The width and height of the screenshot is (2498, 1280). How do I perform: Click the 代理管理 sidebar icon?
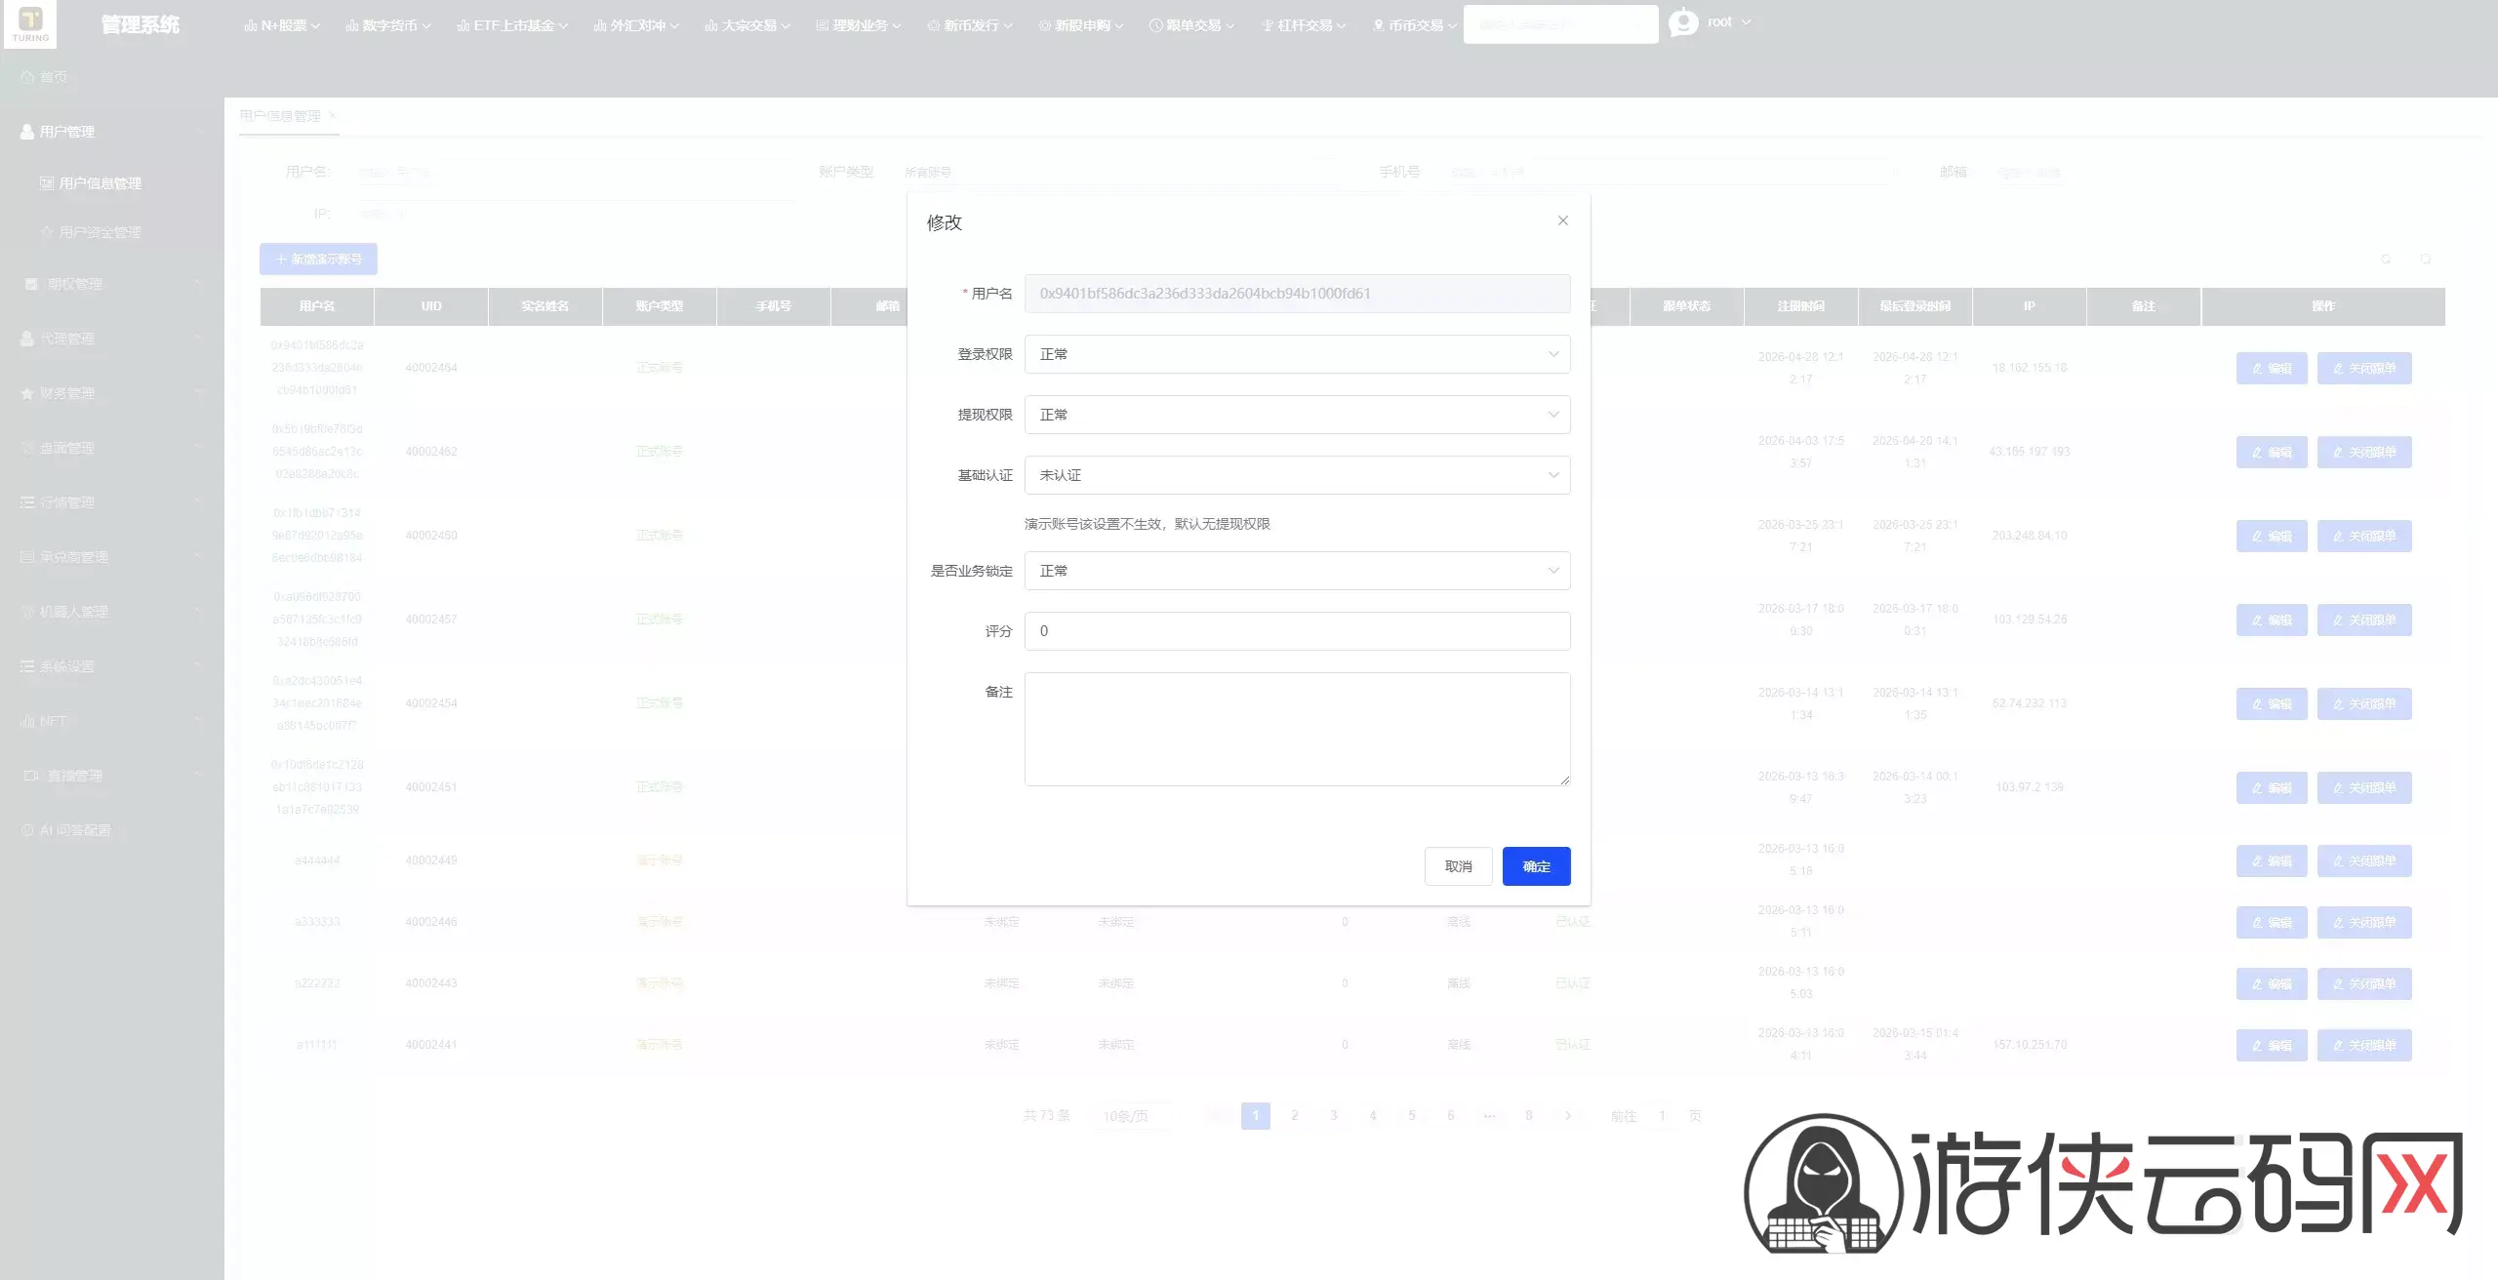(x=27, y=339)
